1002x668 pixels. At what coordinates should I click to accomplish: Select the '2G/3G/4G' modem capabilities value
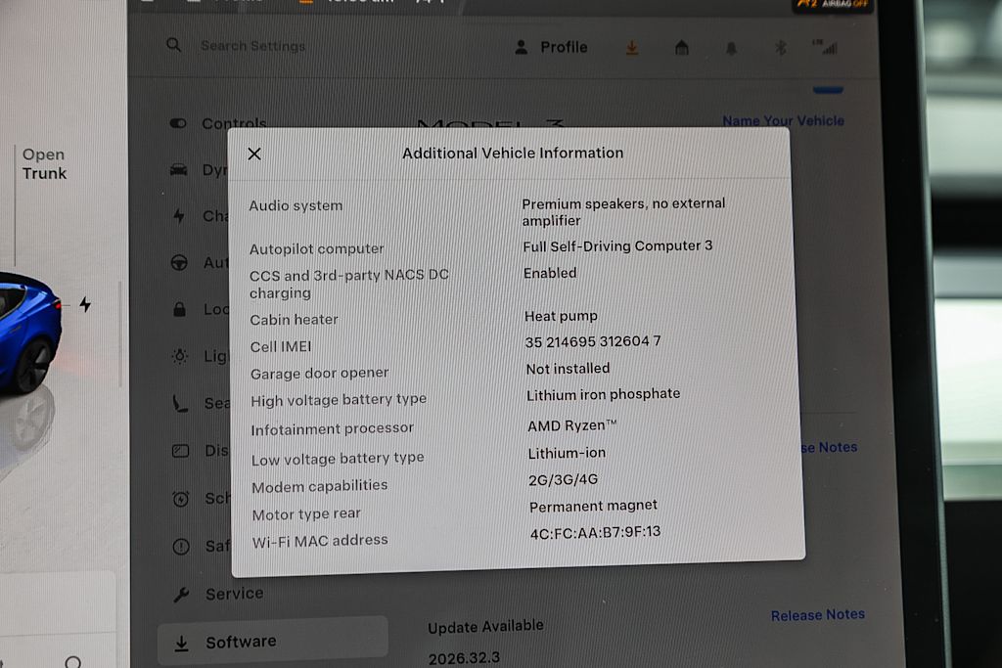click(563, 479)
